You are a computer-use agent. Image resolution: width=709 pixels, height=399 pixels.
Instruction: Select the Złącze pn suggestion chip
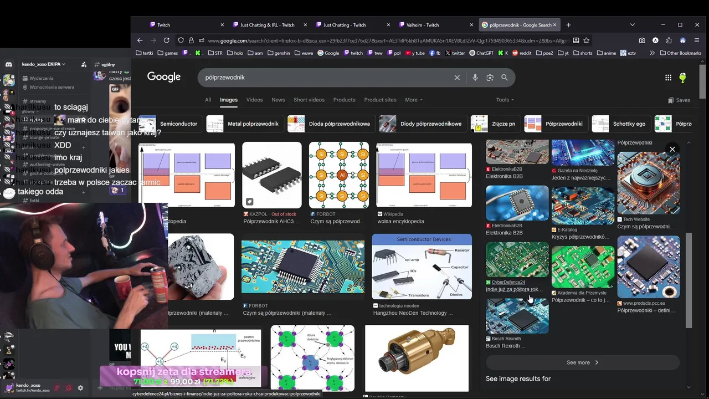click(496, 124)
